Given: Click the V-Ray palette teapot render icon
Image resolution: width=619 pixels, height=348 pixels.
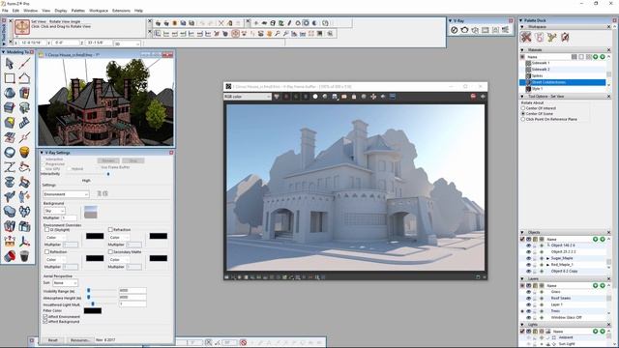Looking at the screenshot, I should point(464,30).
